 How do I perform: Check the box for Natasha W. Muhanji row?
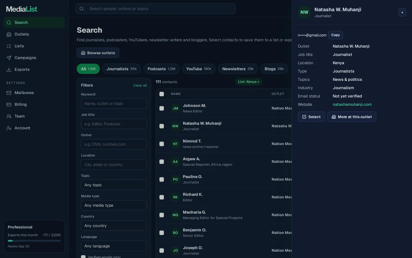162,126
